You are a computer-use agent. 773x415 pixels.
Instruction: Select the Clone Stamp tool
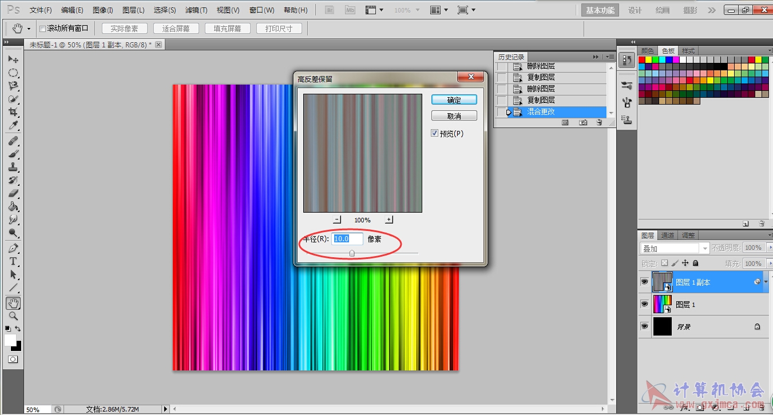13,167
